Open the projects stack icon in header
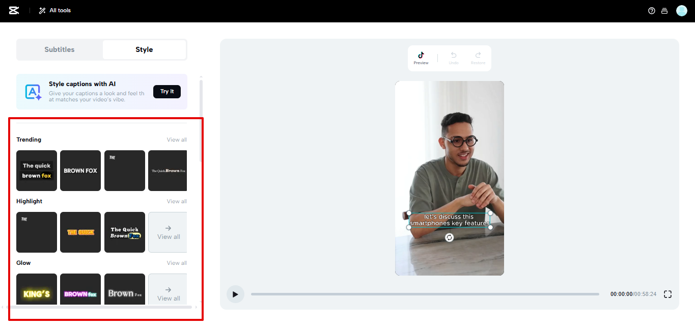 coord(664,11)
